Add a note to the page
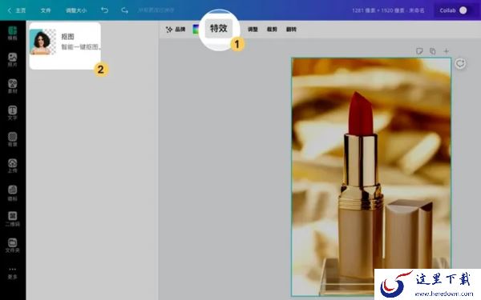Image resolution: width=481 pixels, height=300 pixels. (x=419, y=51)
